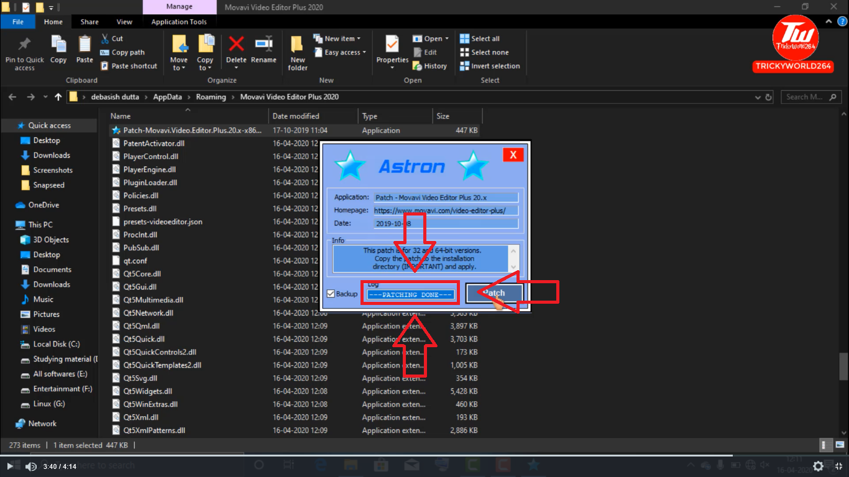Open OneDrive in the navigation pane
This screenshot has height=477, width=849.
coord(44,205)
